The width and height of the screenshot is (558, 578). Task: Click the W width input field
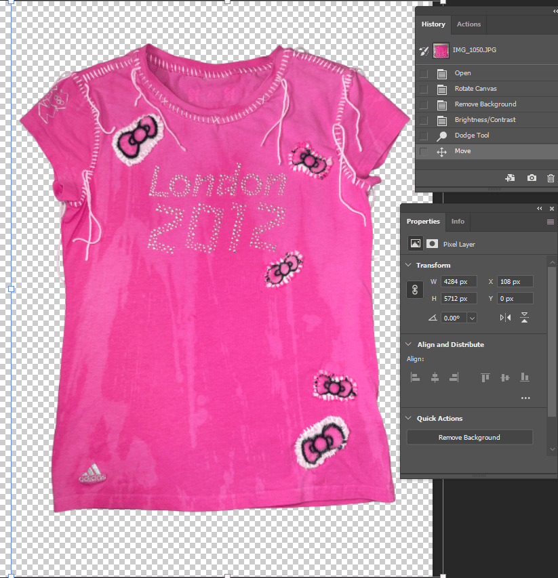pos(459,282)
